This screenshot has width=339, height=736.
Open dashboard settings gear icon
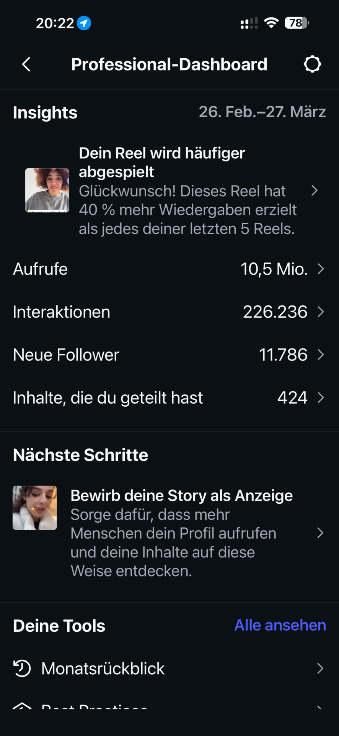(x=312, y=64)
